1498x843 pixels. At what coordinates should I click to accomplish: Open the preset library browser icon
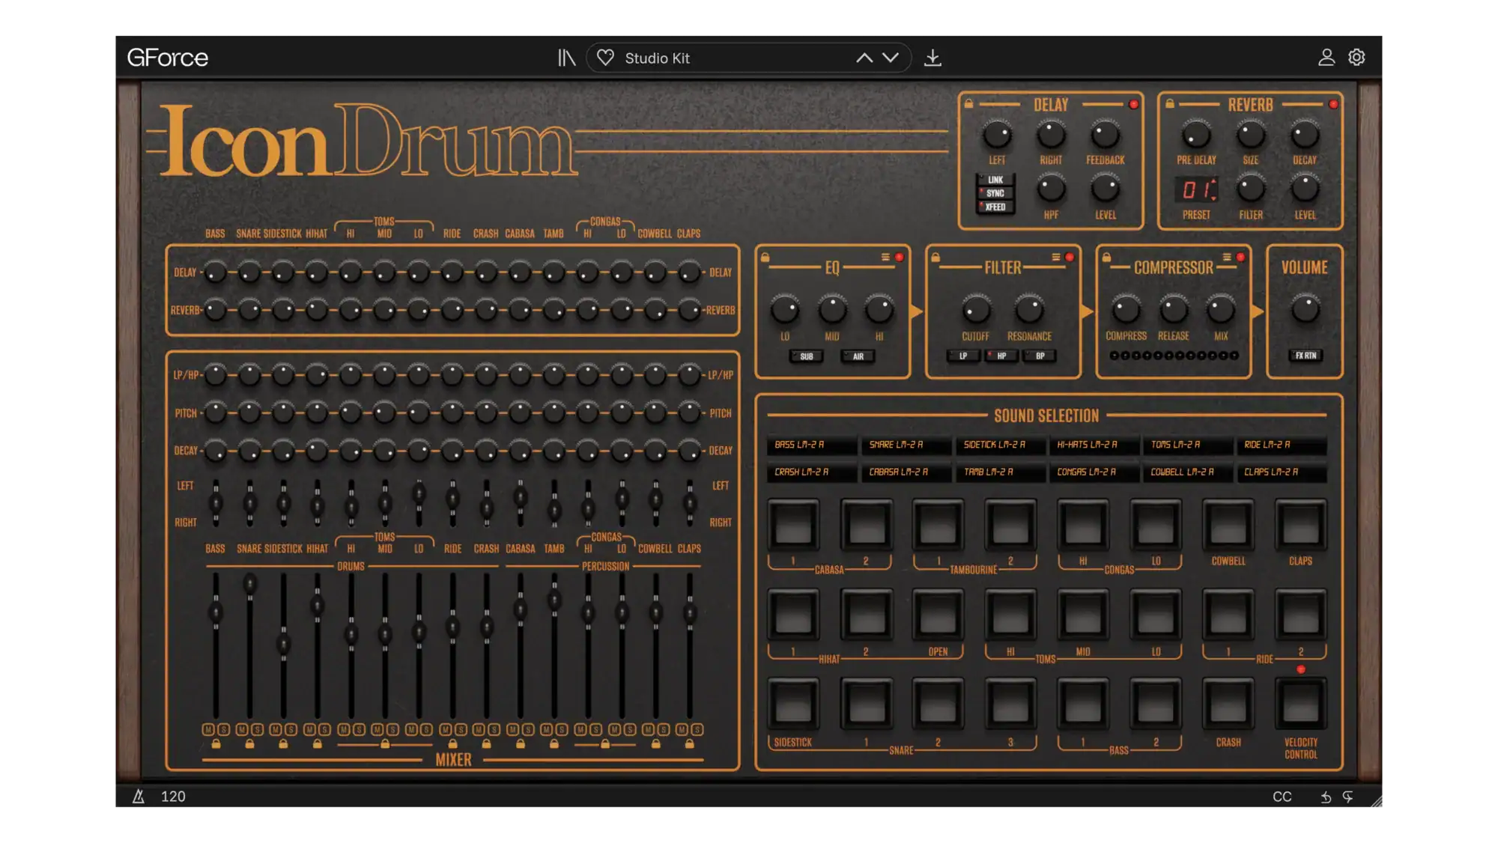coord(566,58)
